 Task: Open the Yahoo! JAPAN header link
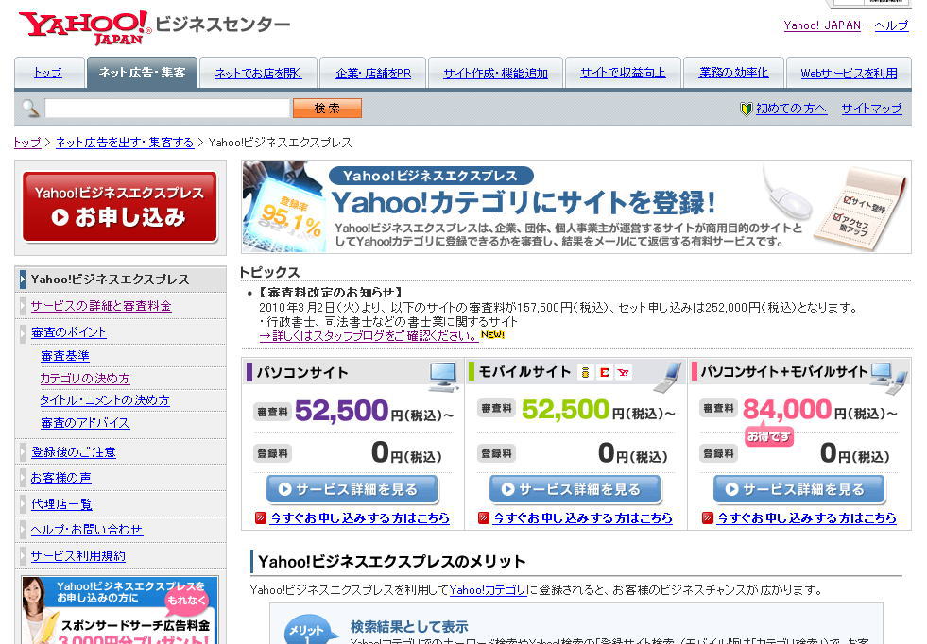(x=822, y=25)
